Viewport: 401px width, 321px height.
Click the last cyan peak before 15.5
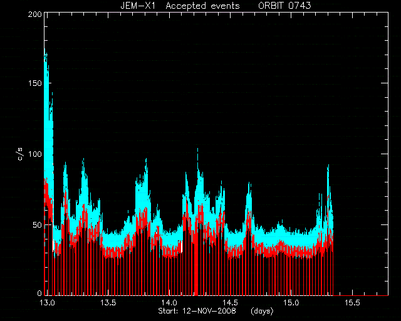(328, 167)
